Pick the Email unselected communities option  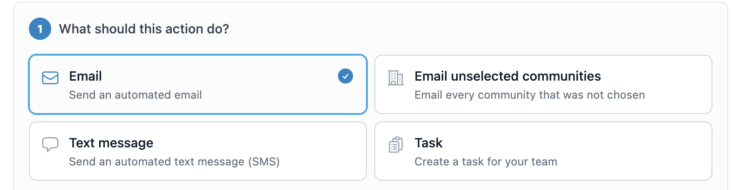pyautogui.click(x=543, y=84)
